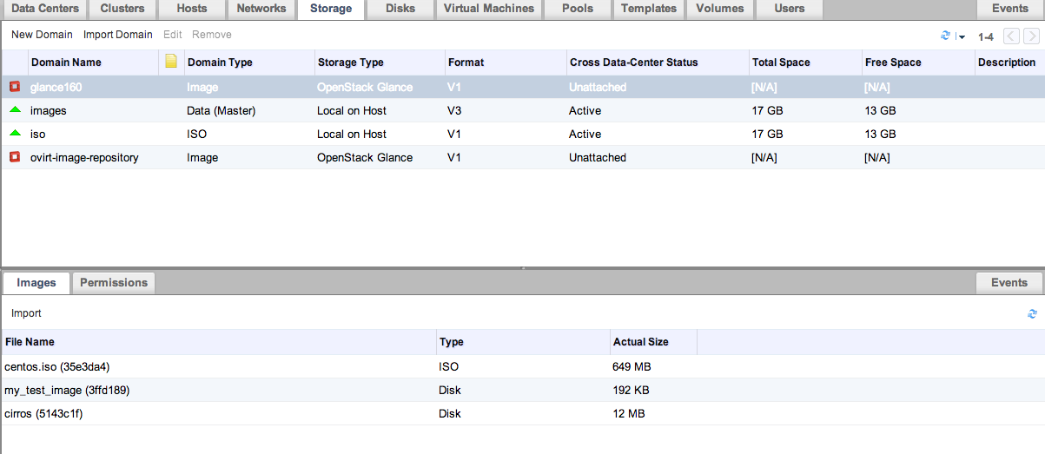Import the selected image file
The width and height of the screenshot is (1045, 454).
coord(26,313)
